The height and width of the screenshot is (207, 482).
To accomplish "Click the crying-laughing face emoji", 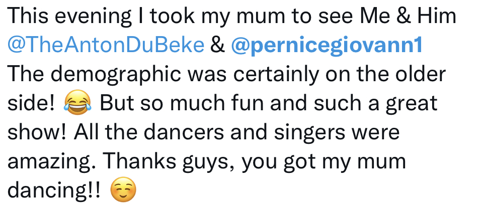I will [x=77, y=102].
